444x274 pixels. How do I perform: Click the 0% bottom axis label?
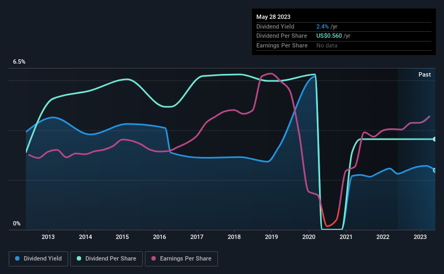tap(17, 223)
